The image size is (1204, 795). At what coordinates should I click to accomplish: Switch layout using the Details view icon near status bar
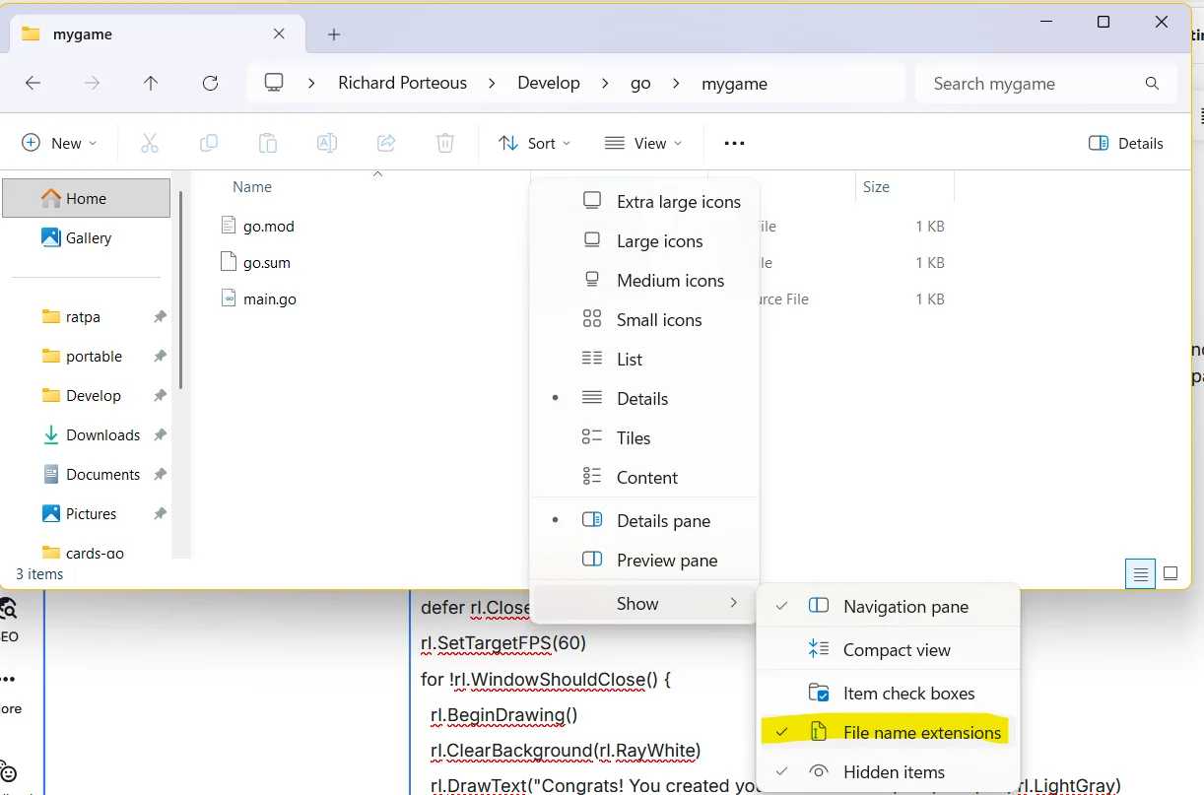[1140, 572]
